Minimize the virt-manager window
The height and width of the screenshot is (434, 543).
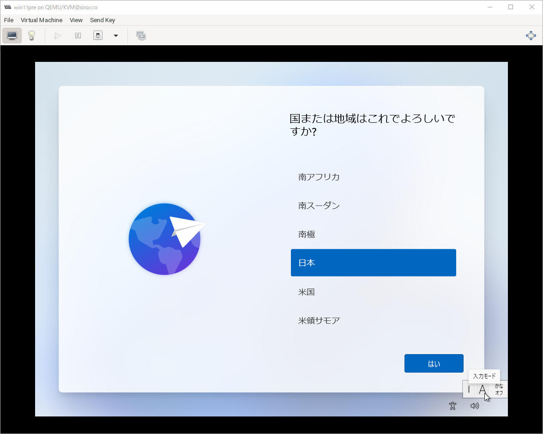pos(489,7)
